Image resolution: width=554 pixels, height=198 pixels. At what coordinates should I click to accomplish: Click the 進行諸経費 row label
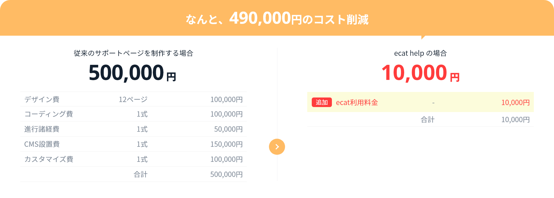pyautogui.click(x=42, y=129)
